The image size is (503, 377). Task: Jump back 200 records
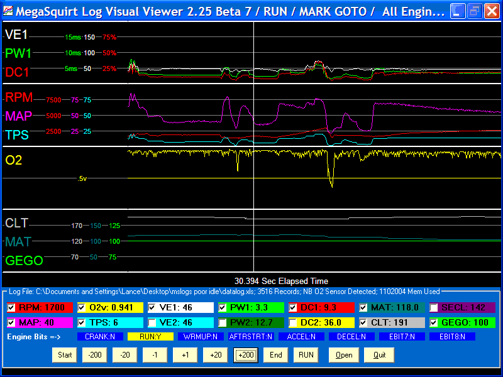(x=95, y=354)
